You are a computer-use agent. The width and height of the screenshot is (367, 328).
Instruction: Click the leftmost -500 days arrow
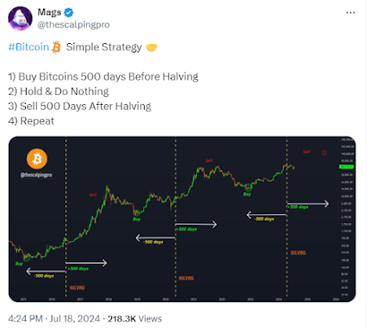coord(46,272)
